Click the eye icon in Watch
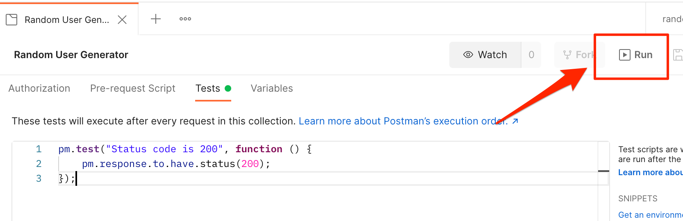Viewport: 683px width, 221px height. tap(468, 55)
